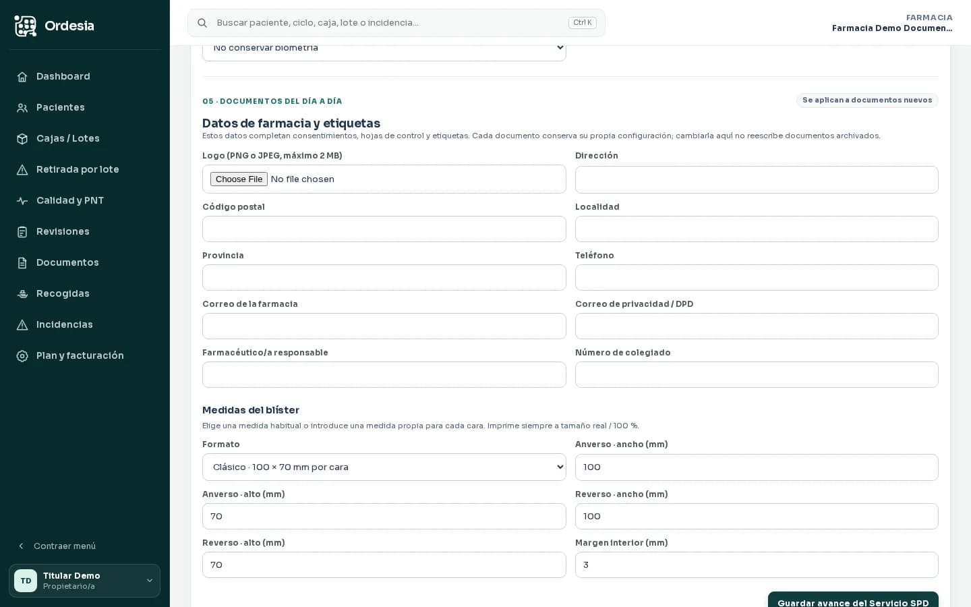Click the Incidencias triangle icon

(22, 325)
